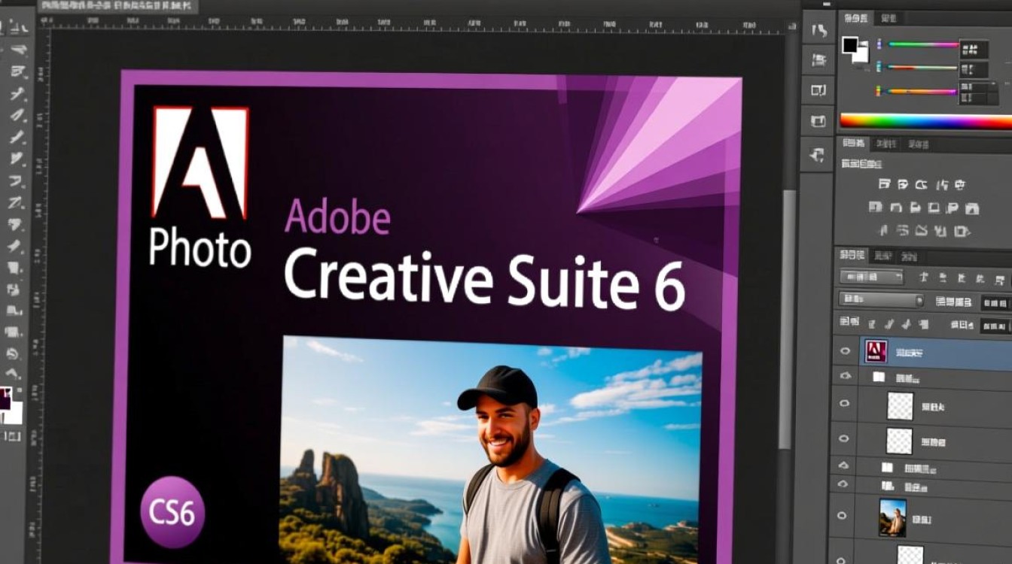Click folder icon of first layer group
This screenshot has height=564, width=1012.
[x=878, y=377]
